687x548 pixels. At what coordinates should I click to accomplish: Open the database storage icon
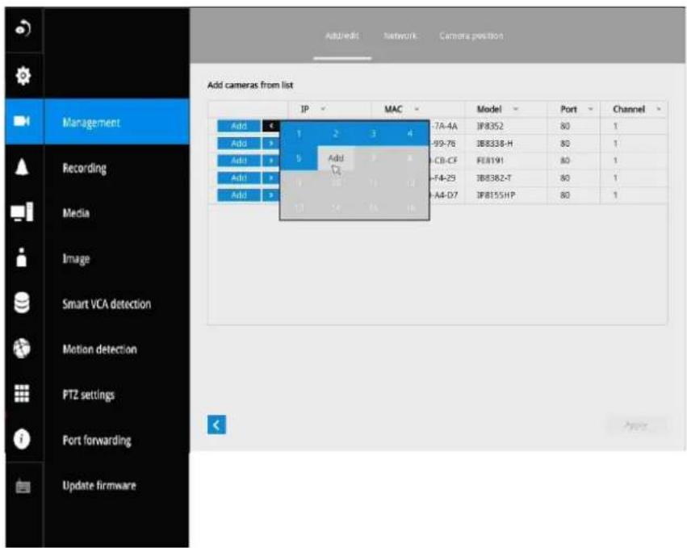22,303
